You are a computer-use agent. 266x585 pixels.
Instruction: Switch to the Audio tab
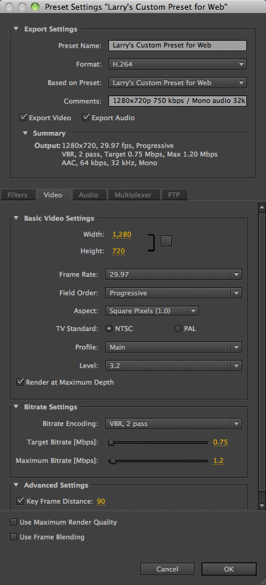click(88, 195)
